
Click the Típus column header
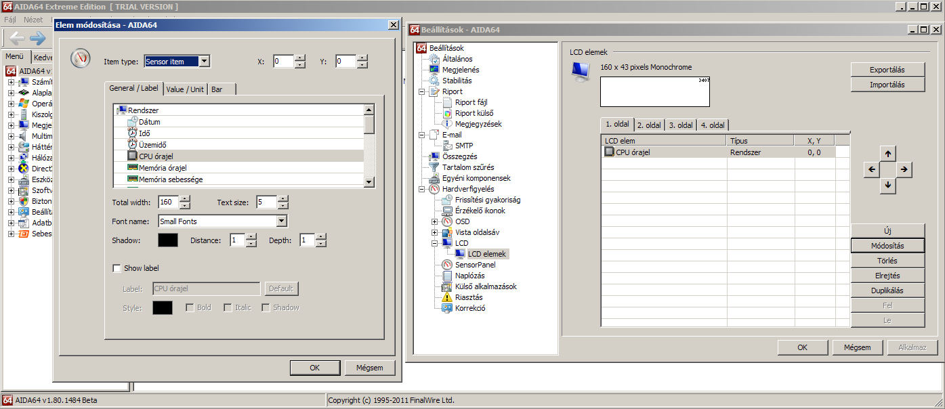pos(760,140)
